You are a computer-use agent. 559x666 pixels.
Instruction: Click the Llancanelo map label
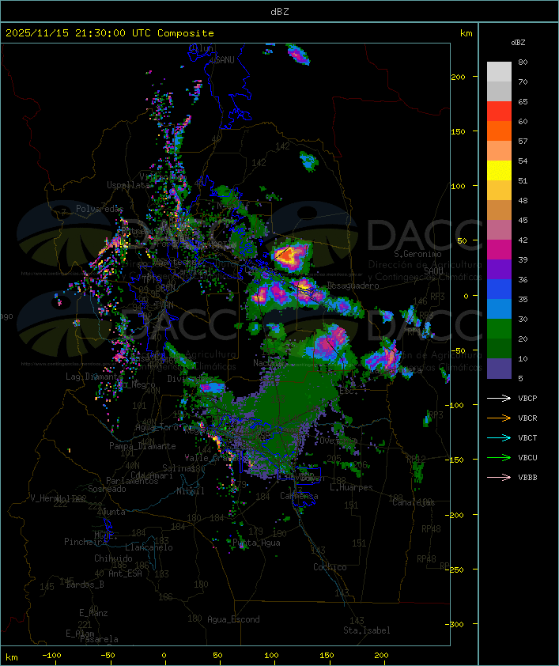pos(149,547)
